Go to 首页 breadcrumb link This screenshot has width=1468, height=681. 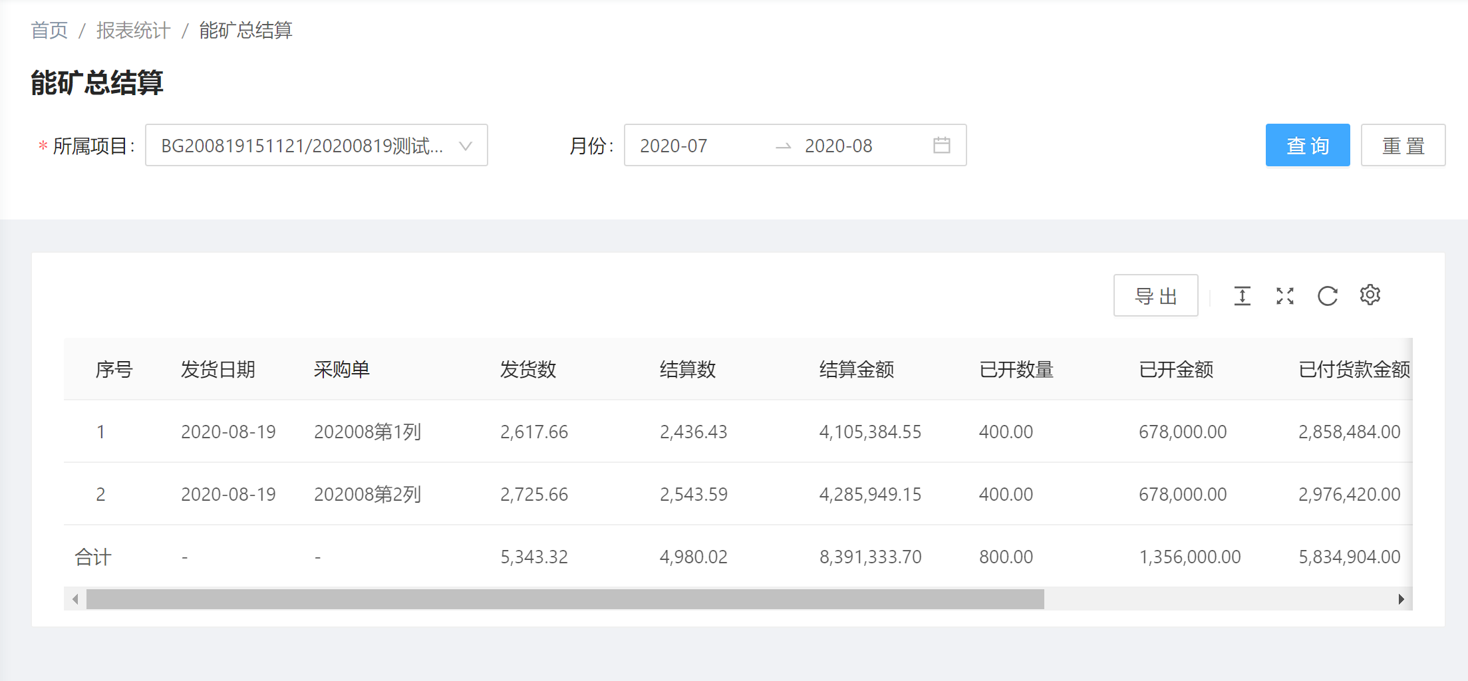49,30
